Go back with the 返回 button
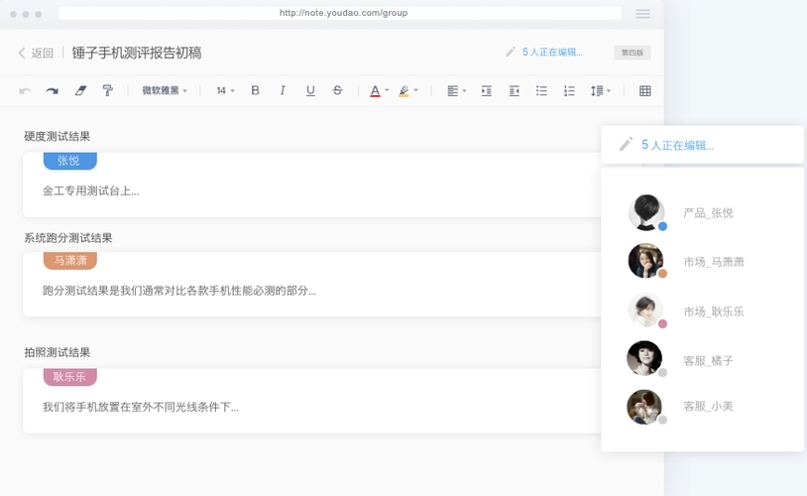This screenshot has width=807, height=496. tap(36, 53)
